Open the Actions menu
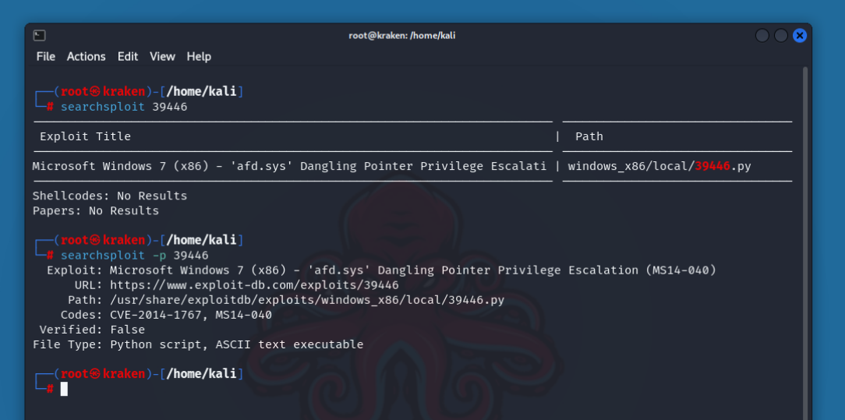845x420 pixels. 86,56
